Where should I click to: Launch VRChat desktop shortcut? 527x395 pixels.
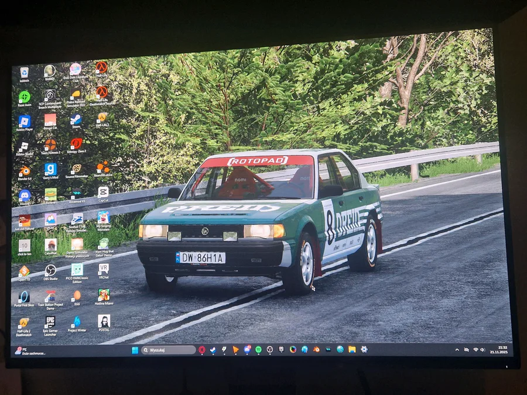tap(104, 271)
